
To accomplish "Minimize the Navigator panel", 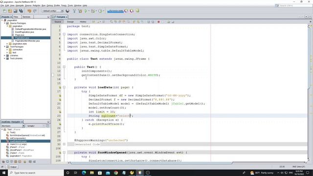I will pyautogui.click(x=48, y=122).
